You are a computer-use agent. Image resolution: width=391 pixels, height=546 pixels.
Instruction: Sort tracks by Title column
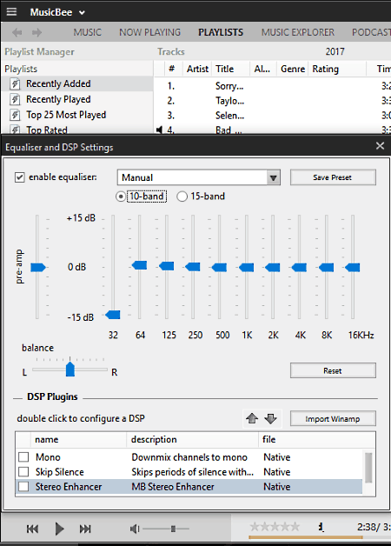point(230,69)
